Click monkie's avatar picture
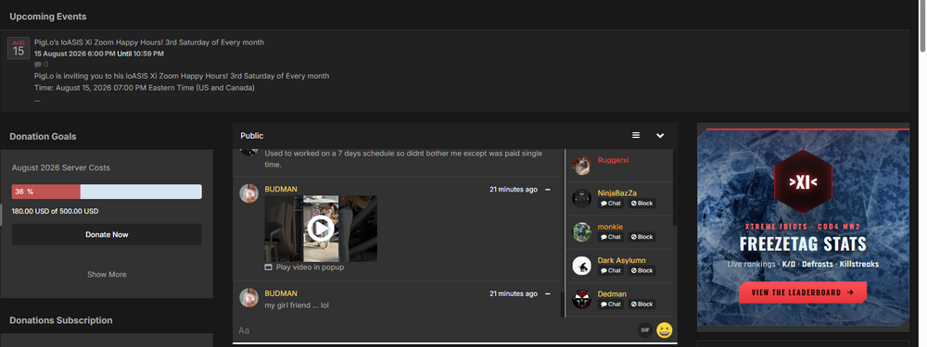 pyautogui.click(x=582, y=232)
